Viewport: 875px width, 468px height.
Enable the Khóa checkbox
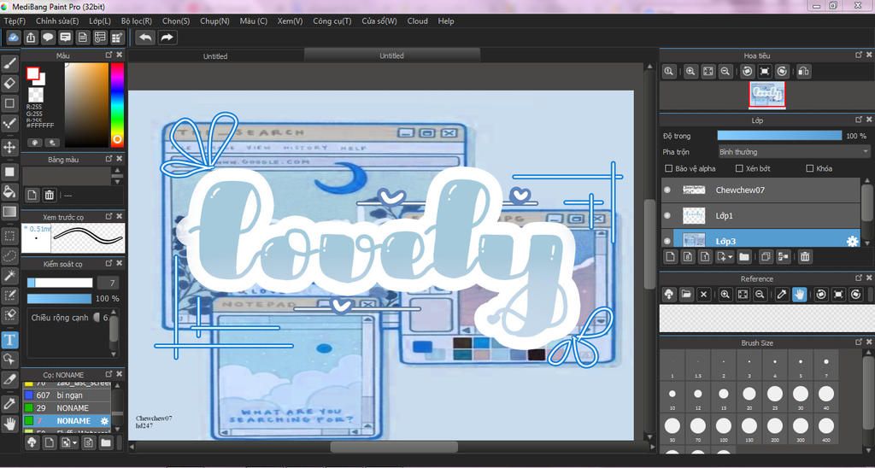(x=810, y=168)
